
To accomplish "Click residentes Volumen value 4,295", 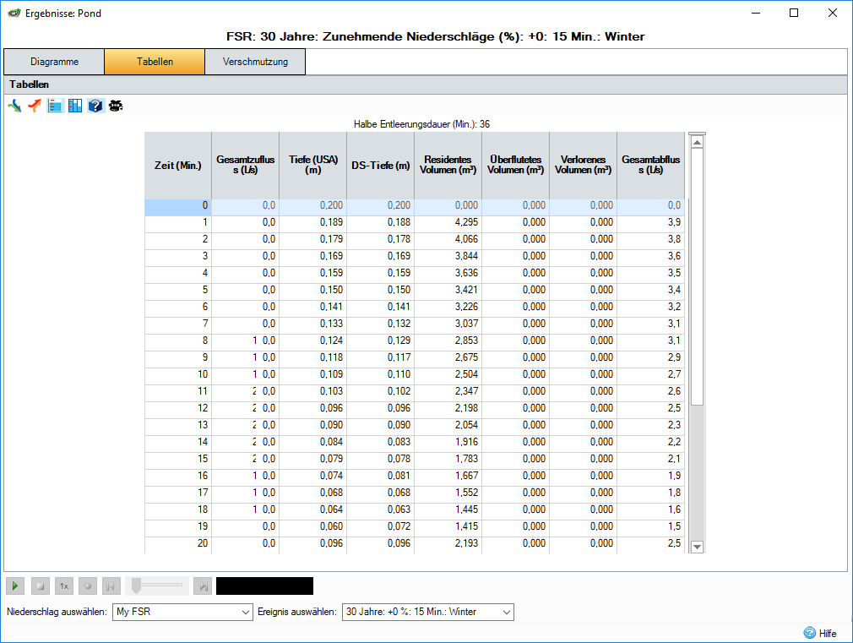I will 448,223.
